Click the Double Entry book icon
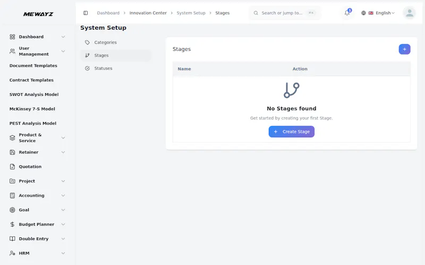 tap(12, 239)
